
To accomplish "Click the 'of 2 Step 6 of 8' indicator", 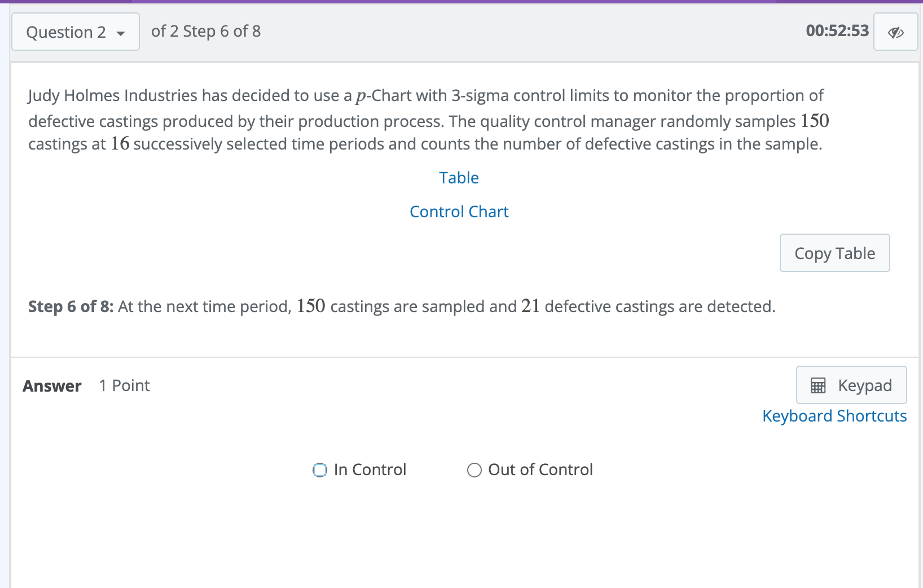I will click(206, 31).
